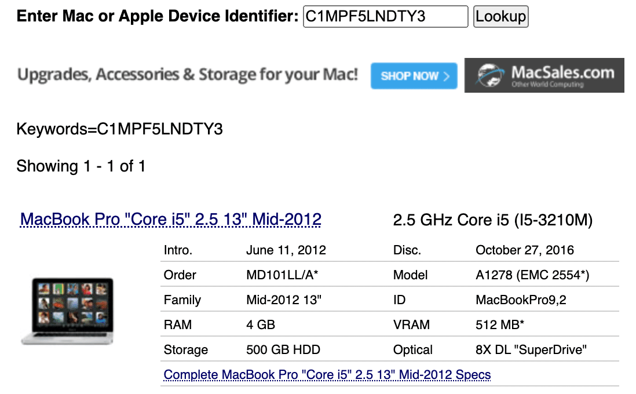Click the "VRAM" row label
This screenshot has width=636, height=394.
tap(411, 324)
